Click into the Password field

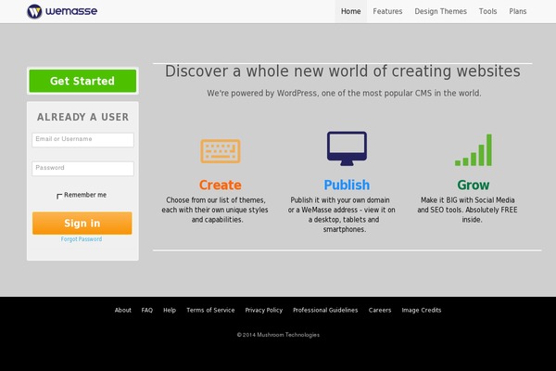82,168
